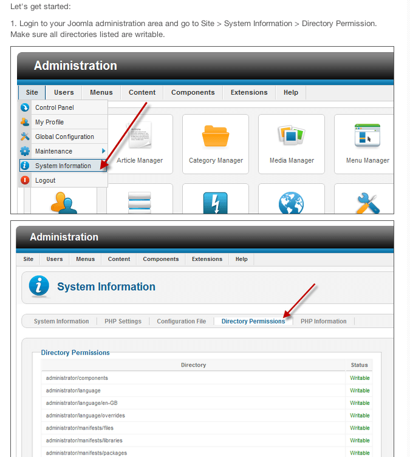The width and height of the screenshot is (410, 457).
Task: Switch to the PHP Settings tab
Action: 123,321
